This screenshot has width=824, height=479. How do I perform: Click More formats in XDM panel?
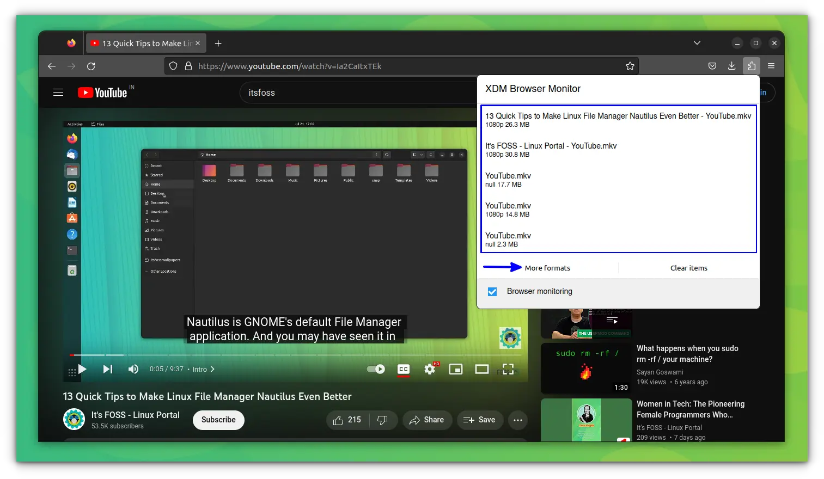point(547,268)
